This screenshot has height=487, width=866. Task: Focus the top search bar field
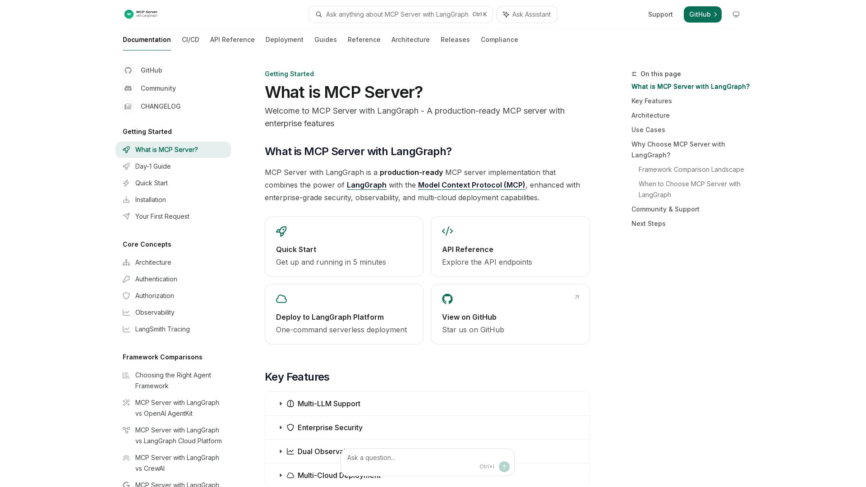(x=401, y=14)
